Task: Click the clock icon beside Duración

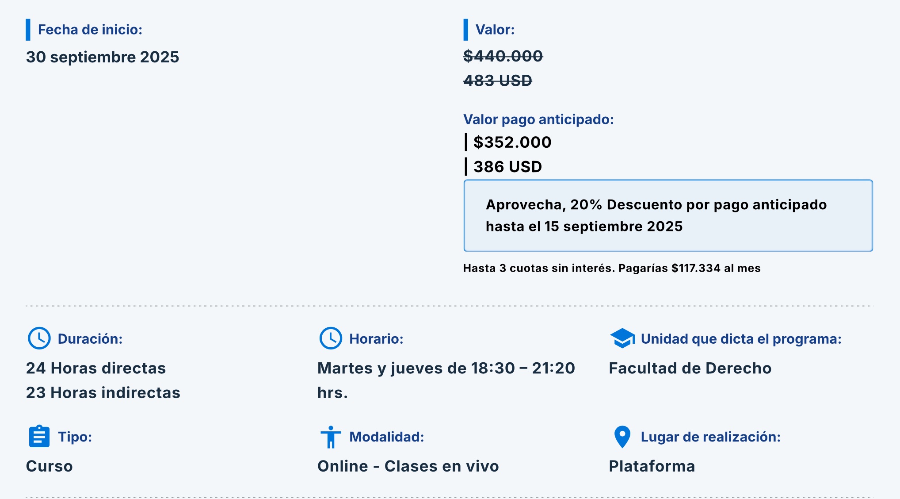Action: pyautogui.click(x=39, y=338)
